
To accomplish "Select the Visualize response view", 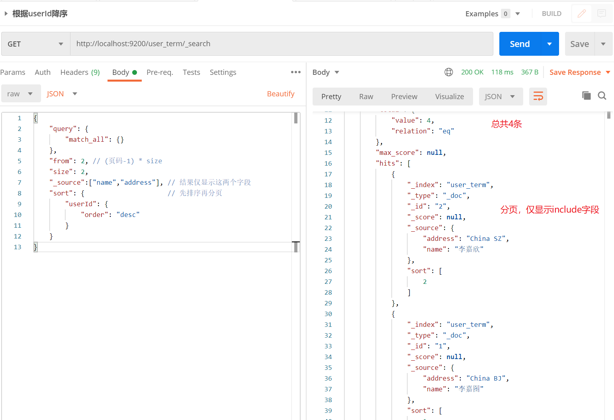I will (x=450, y=96).
